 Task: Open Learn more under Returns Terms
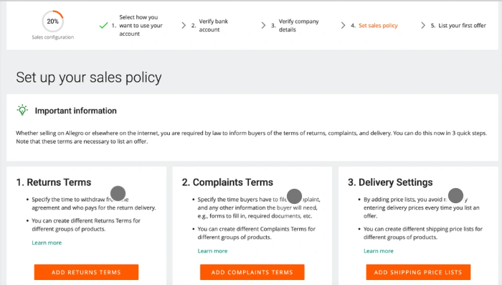47,243
